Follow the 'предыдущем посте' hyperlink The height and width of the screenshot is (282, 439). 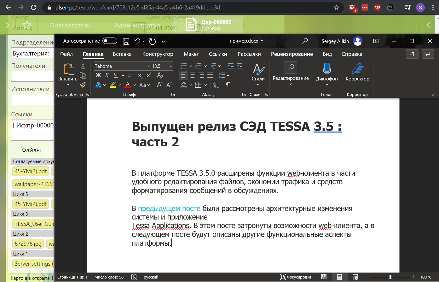tap(169, 209)
